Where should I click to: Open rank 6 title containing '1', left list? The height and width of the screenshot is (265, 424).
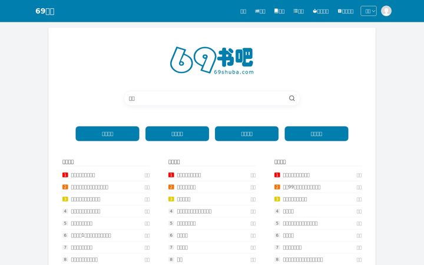(x=91, y=235)
